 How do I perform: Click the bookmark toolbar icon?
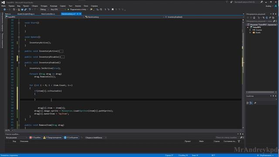(x=112, y=10)
